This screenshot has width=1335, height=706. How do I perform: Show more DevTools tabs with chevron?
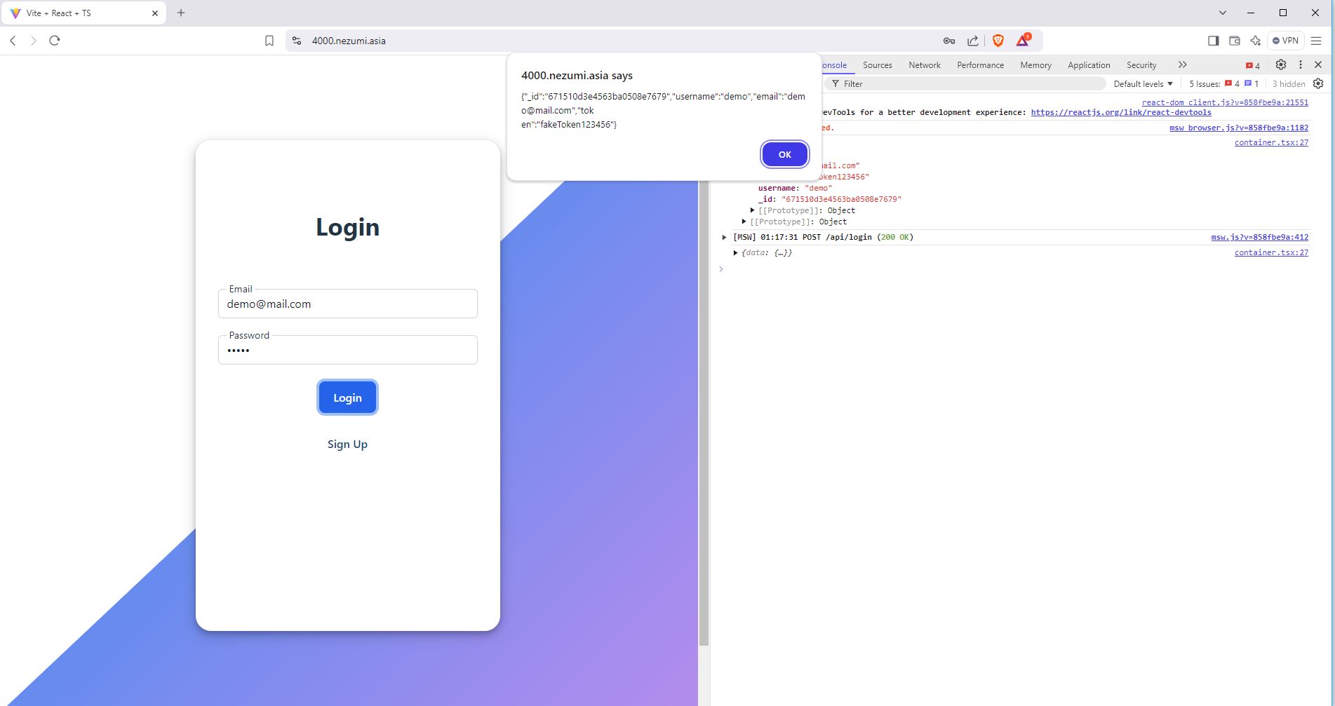1182,65
